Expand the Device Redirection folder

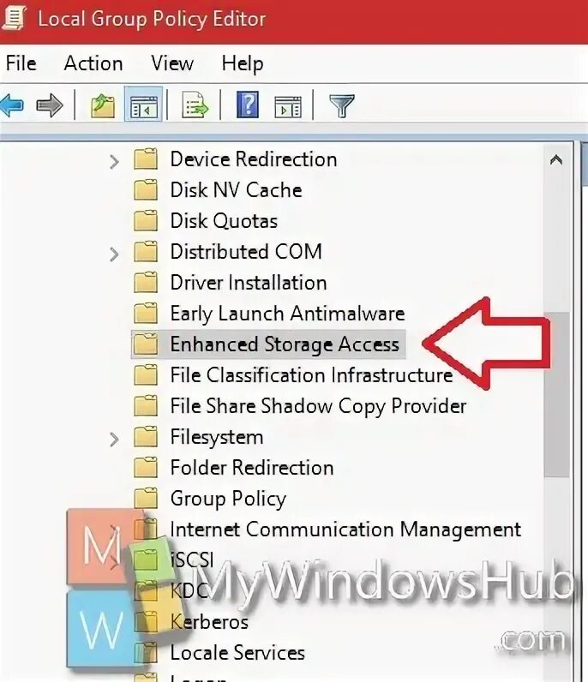point(114,161)
